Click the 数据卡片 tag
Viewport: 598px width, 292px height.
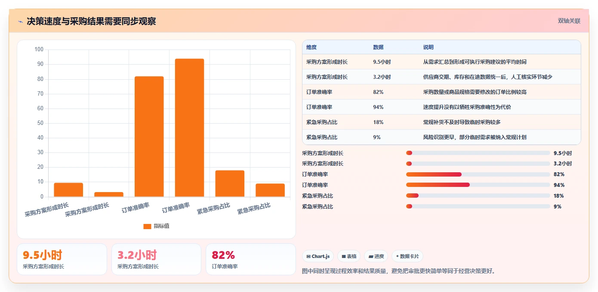(x=407, y=256)
